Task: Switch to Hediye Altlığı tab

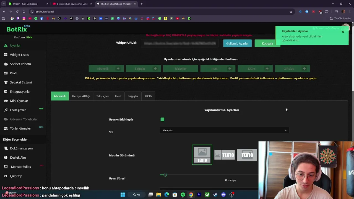Action: pyautogui.click(x=81, y=96)
